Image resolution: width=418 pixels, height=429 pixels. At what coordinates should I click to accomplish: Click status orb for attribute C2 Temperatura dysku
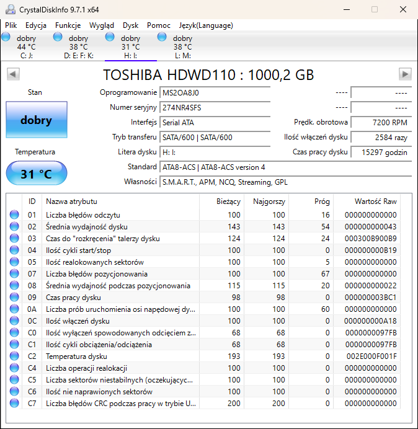[x=14, y=356]
